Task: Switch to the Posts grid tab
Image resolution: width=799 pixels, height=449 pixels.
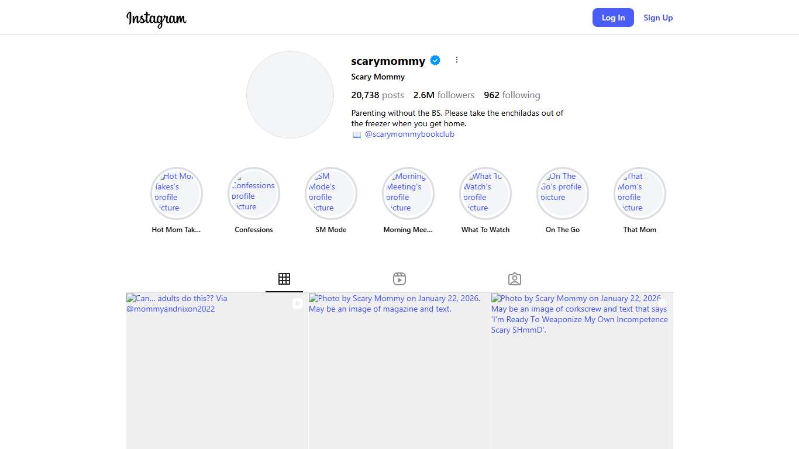Action: (284, 279)
